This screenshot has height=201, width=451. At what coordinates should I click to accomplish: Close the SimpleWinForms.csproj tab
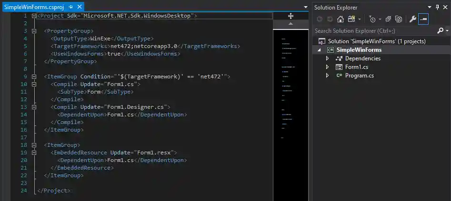point(79,8)
